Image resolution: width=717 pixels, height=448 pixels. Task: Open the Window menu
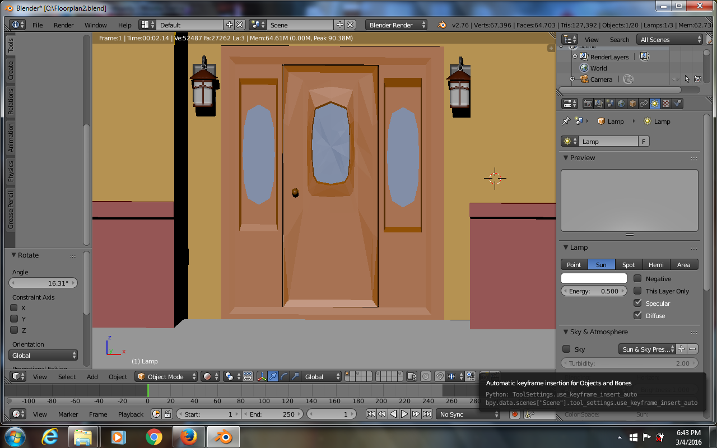[x=96, y=25]
